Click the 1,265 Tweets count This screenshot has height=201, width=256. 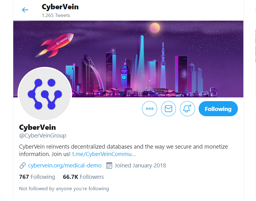tap(56, 15)
